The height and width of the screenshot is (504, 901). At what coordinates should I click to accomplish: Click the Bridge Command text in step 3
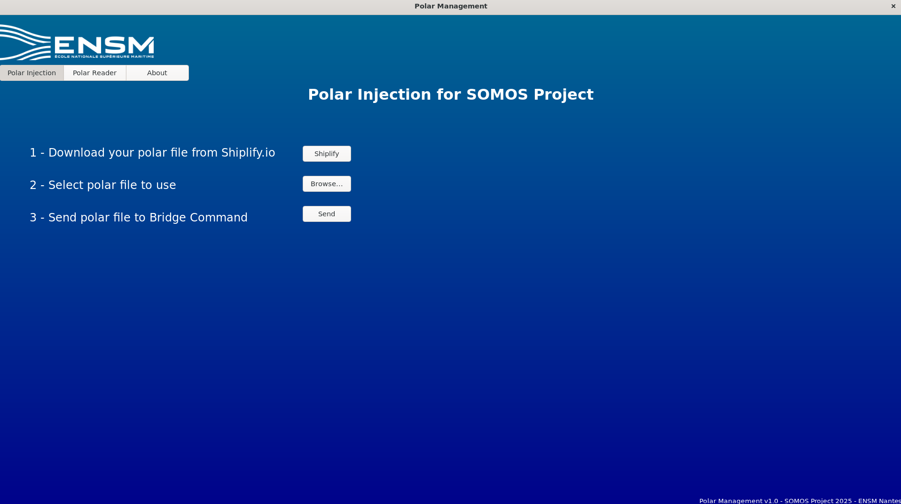198,218
